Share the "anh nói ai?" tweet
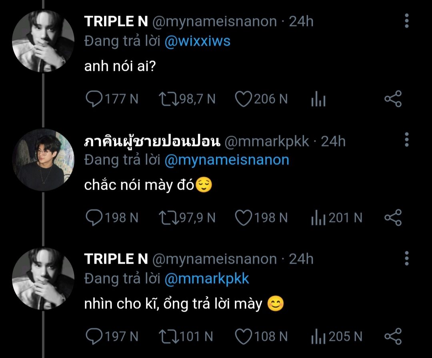 (393, 99)
